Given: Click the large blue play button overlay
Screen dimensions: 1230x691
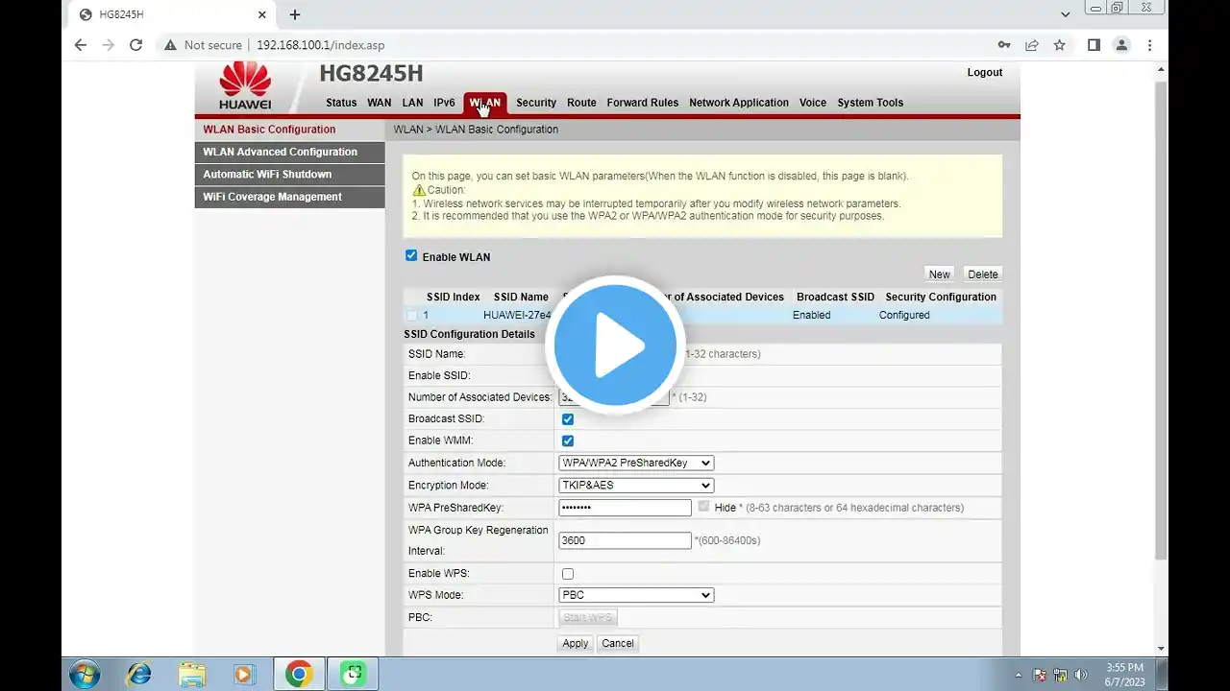Looking at the screenshot, I should coord(615,345).
